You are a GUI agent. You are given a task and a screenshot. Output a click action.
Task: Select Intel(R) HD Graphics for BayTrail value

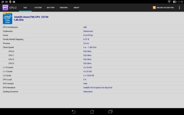coord(98,87)
